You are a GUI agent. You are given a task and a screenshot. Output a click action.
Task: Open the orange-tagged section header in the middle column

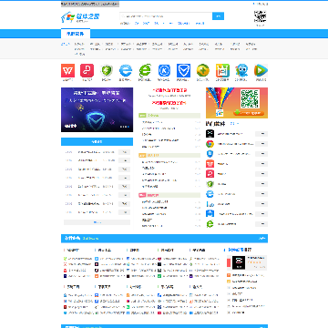(x=169, y=155)
